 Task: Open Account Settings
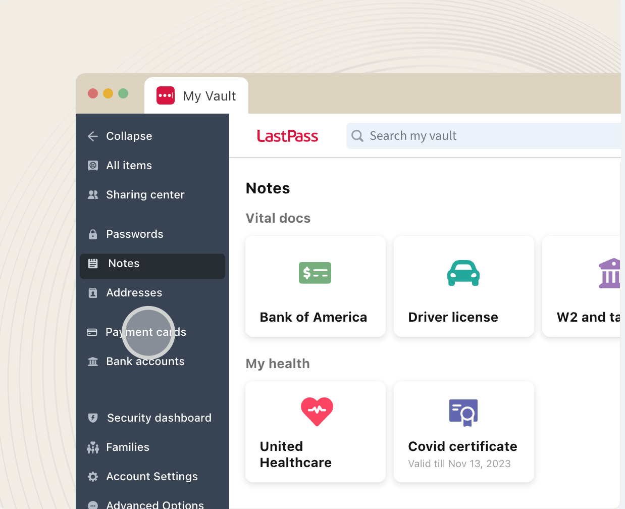[x=152, y=477]
